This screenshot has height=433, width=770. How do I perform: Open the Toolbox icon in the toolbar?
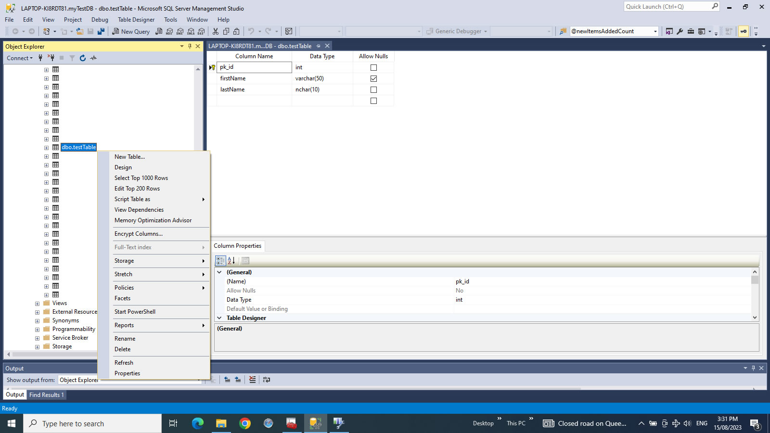691,31
